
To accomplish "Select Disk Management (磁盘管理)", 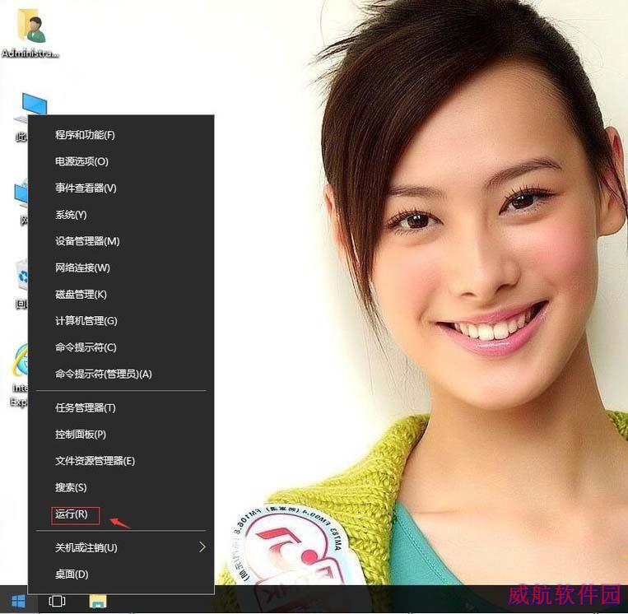I will pyautogui.click(x=121, y=295).
